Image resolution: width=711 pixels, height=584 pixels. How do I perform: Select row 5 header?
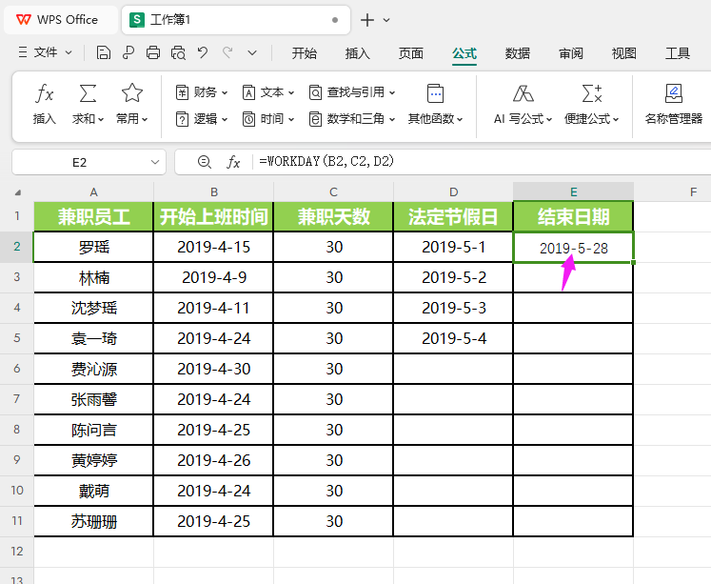(17, 338)
